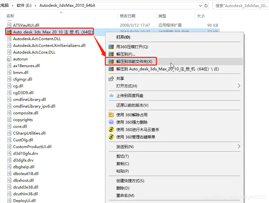Viewport: 269px width, 203px height.
Task: Click the gear icon of the autorun file
Action: [9, 59]
